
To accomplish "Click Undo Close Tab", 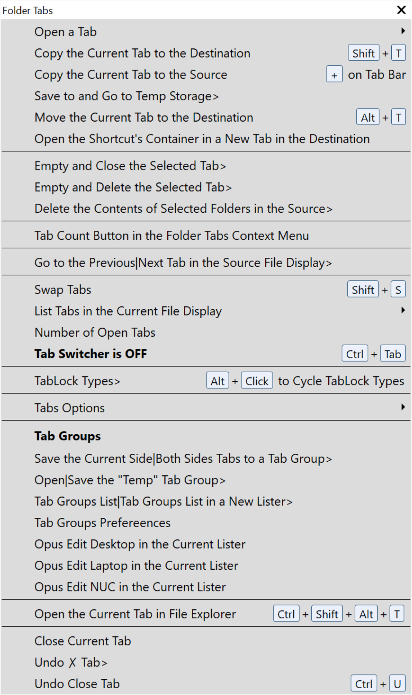I will pos(77,684).
